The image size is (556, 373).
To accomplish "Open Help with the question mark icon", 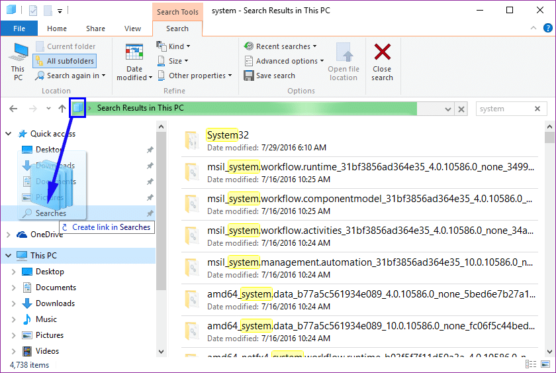I will tap(548, 28).
